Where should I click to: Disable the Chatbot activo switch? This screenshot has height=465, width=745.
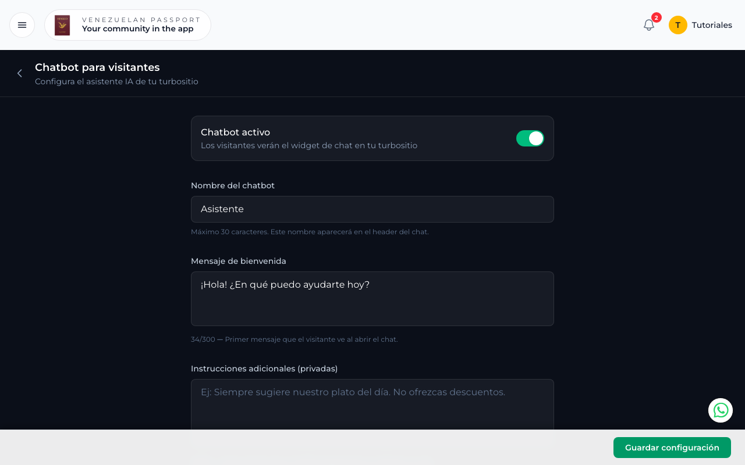(x=530, y=138)
